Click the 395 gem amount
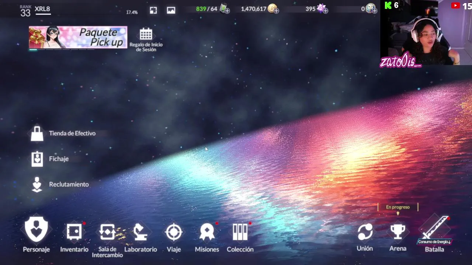The image size is (472, 265). (x=310, y=9)
